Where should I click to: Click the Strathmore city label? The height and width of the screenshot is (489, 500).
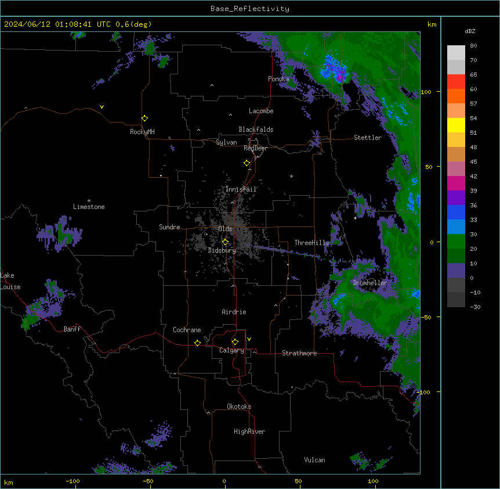[x=299, y=353]
